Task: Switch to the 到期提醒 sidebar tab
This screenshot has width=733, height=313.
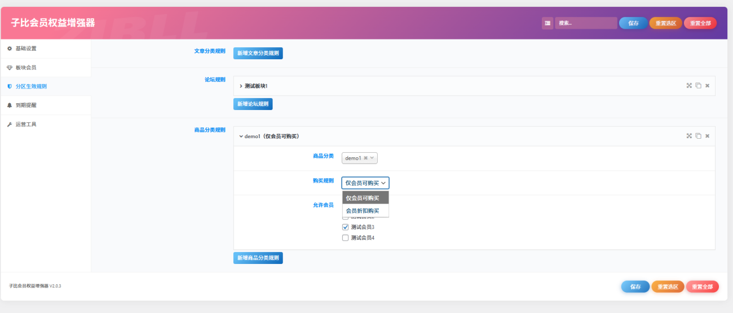Action: pos(26,105)
